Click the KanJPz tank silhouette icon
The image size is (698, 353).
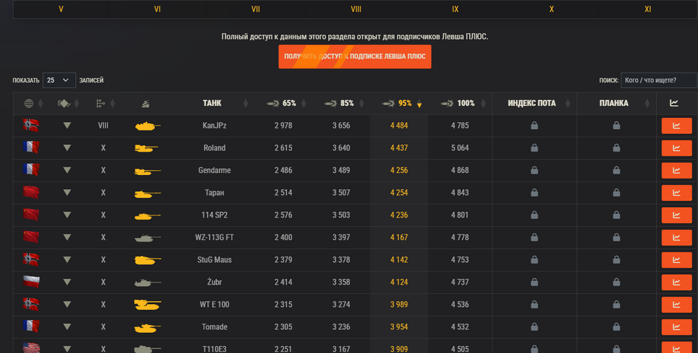148,126
